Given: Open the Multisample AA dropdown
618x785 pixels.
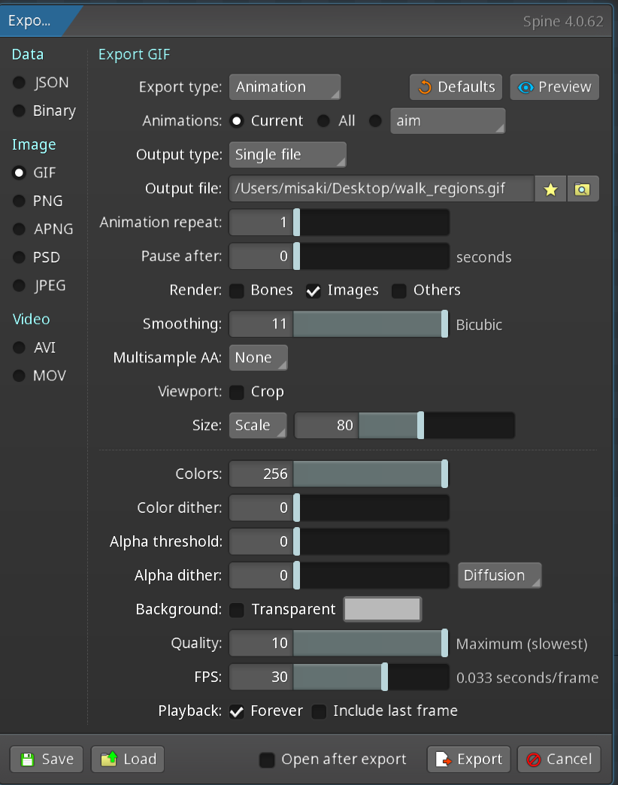Looking at the screenshot, I should coord(258,357).
